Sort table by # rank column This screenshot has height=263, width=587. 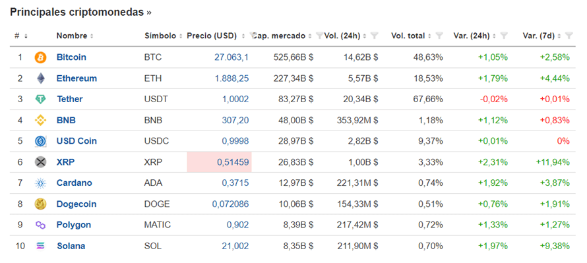click(x=21, y=36)
